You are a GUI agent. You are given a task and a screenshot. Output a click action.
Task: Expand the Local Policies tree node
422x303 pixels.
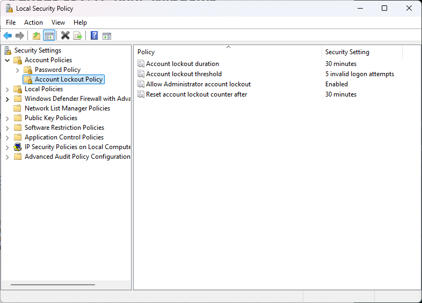point(7,89)
